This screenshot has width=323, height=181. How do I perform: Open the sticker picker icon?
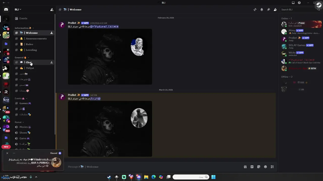tap(259, 167)
